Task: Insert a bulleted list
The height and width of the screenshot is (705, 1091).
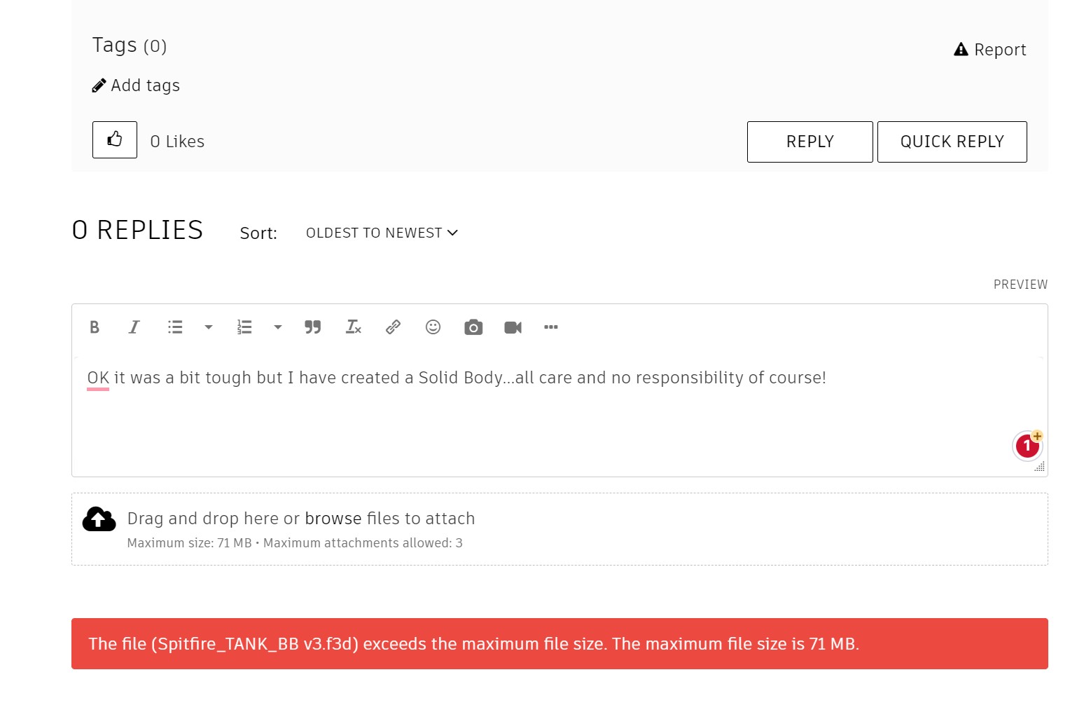Action: (175, 327)
